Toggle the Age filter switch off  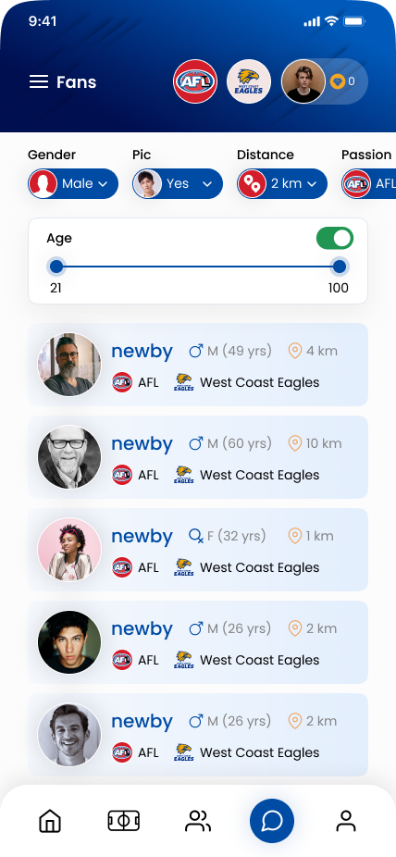[335, 238]
